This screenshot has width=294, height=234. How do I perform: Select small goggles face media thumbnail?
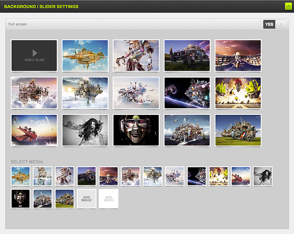(x=21, y=199)
